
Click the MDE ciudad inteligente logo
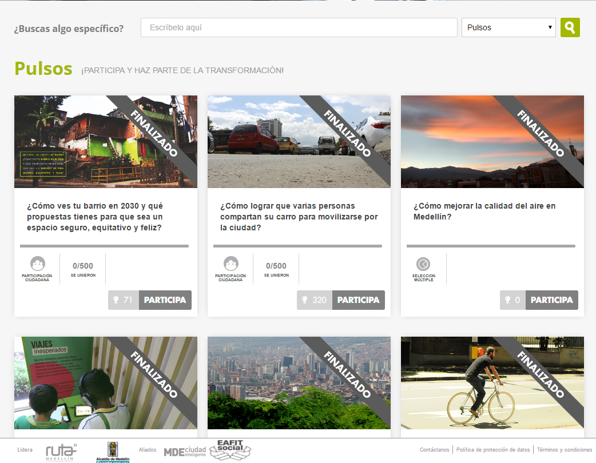click(x=185, y=452)
